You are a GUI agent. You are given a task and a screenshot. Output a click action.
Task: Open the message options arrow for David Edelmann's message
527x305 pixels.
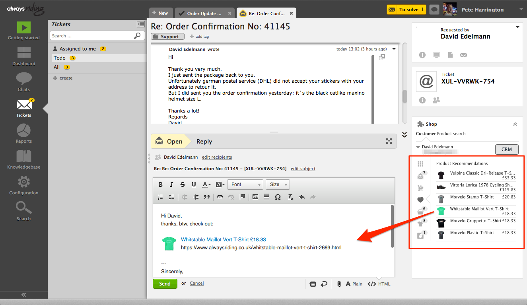[x=394, y=49]
